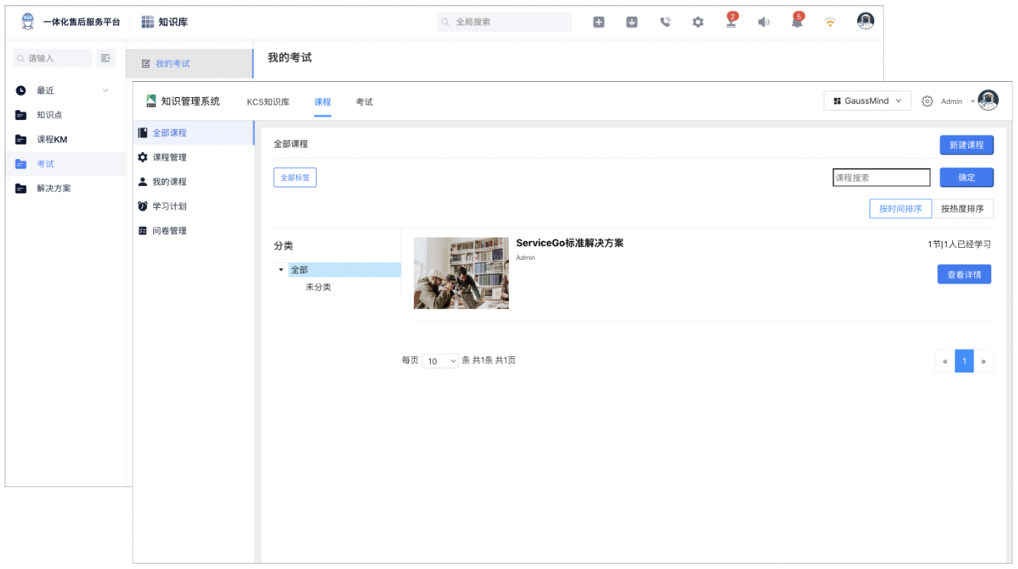Open the per-page count dropdown showing 10

pos(440,360)
